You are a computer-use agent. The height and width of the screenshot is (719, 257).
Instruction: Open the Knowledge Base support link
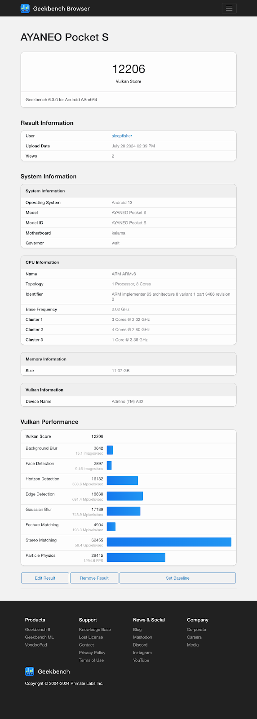coord(95,630)
